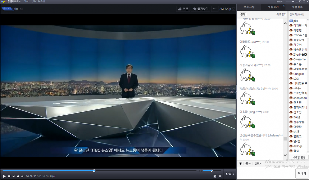Switch to the 프로그램 tab
This screenshot has height=180, width=309.
coord(249,7)
